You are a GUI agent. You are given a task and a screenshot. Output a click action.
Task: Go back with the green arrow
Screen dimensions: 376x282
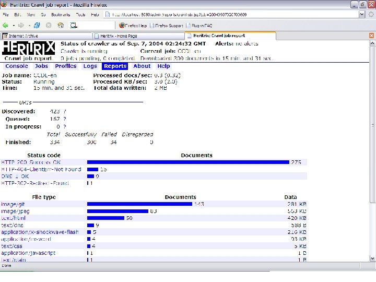(x=5, y=25)
